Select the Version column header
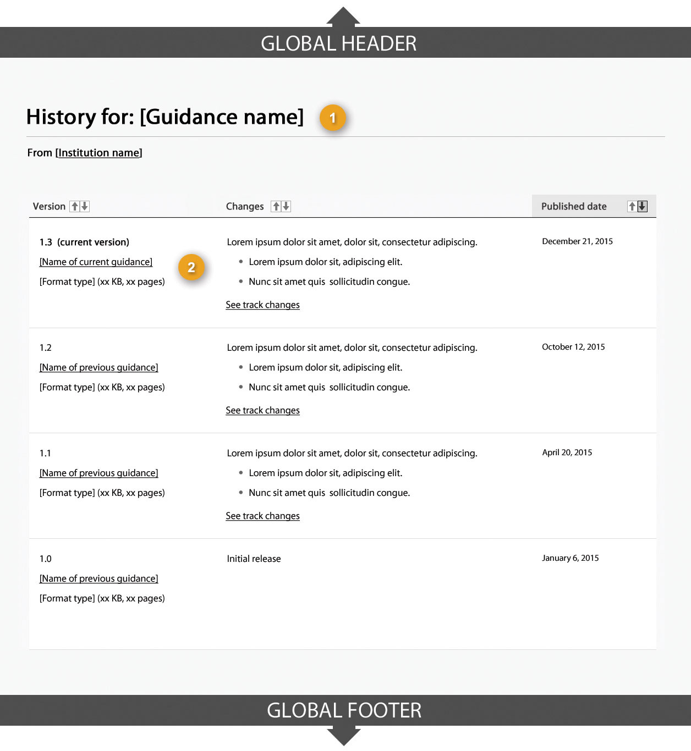The height and width of the screenshot is (751, 691). pos(48,206)
